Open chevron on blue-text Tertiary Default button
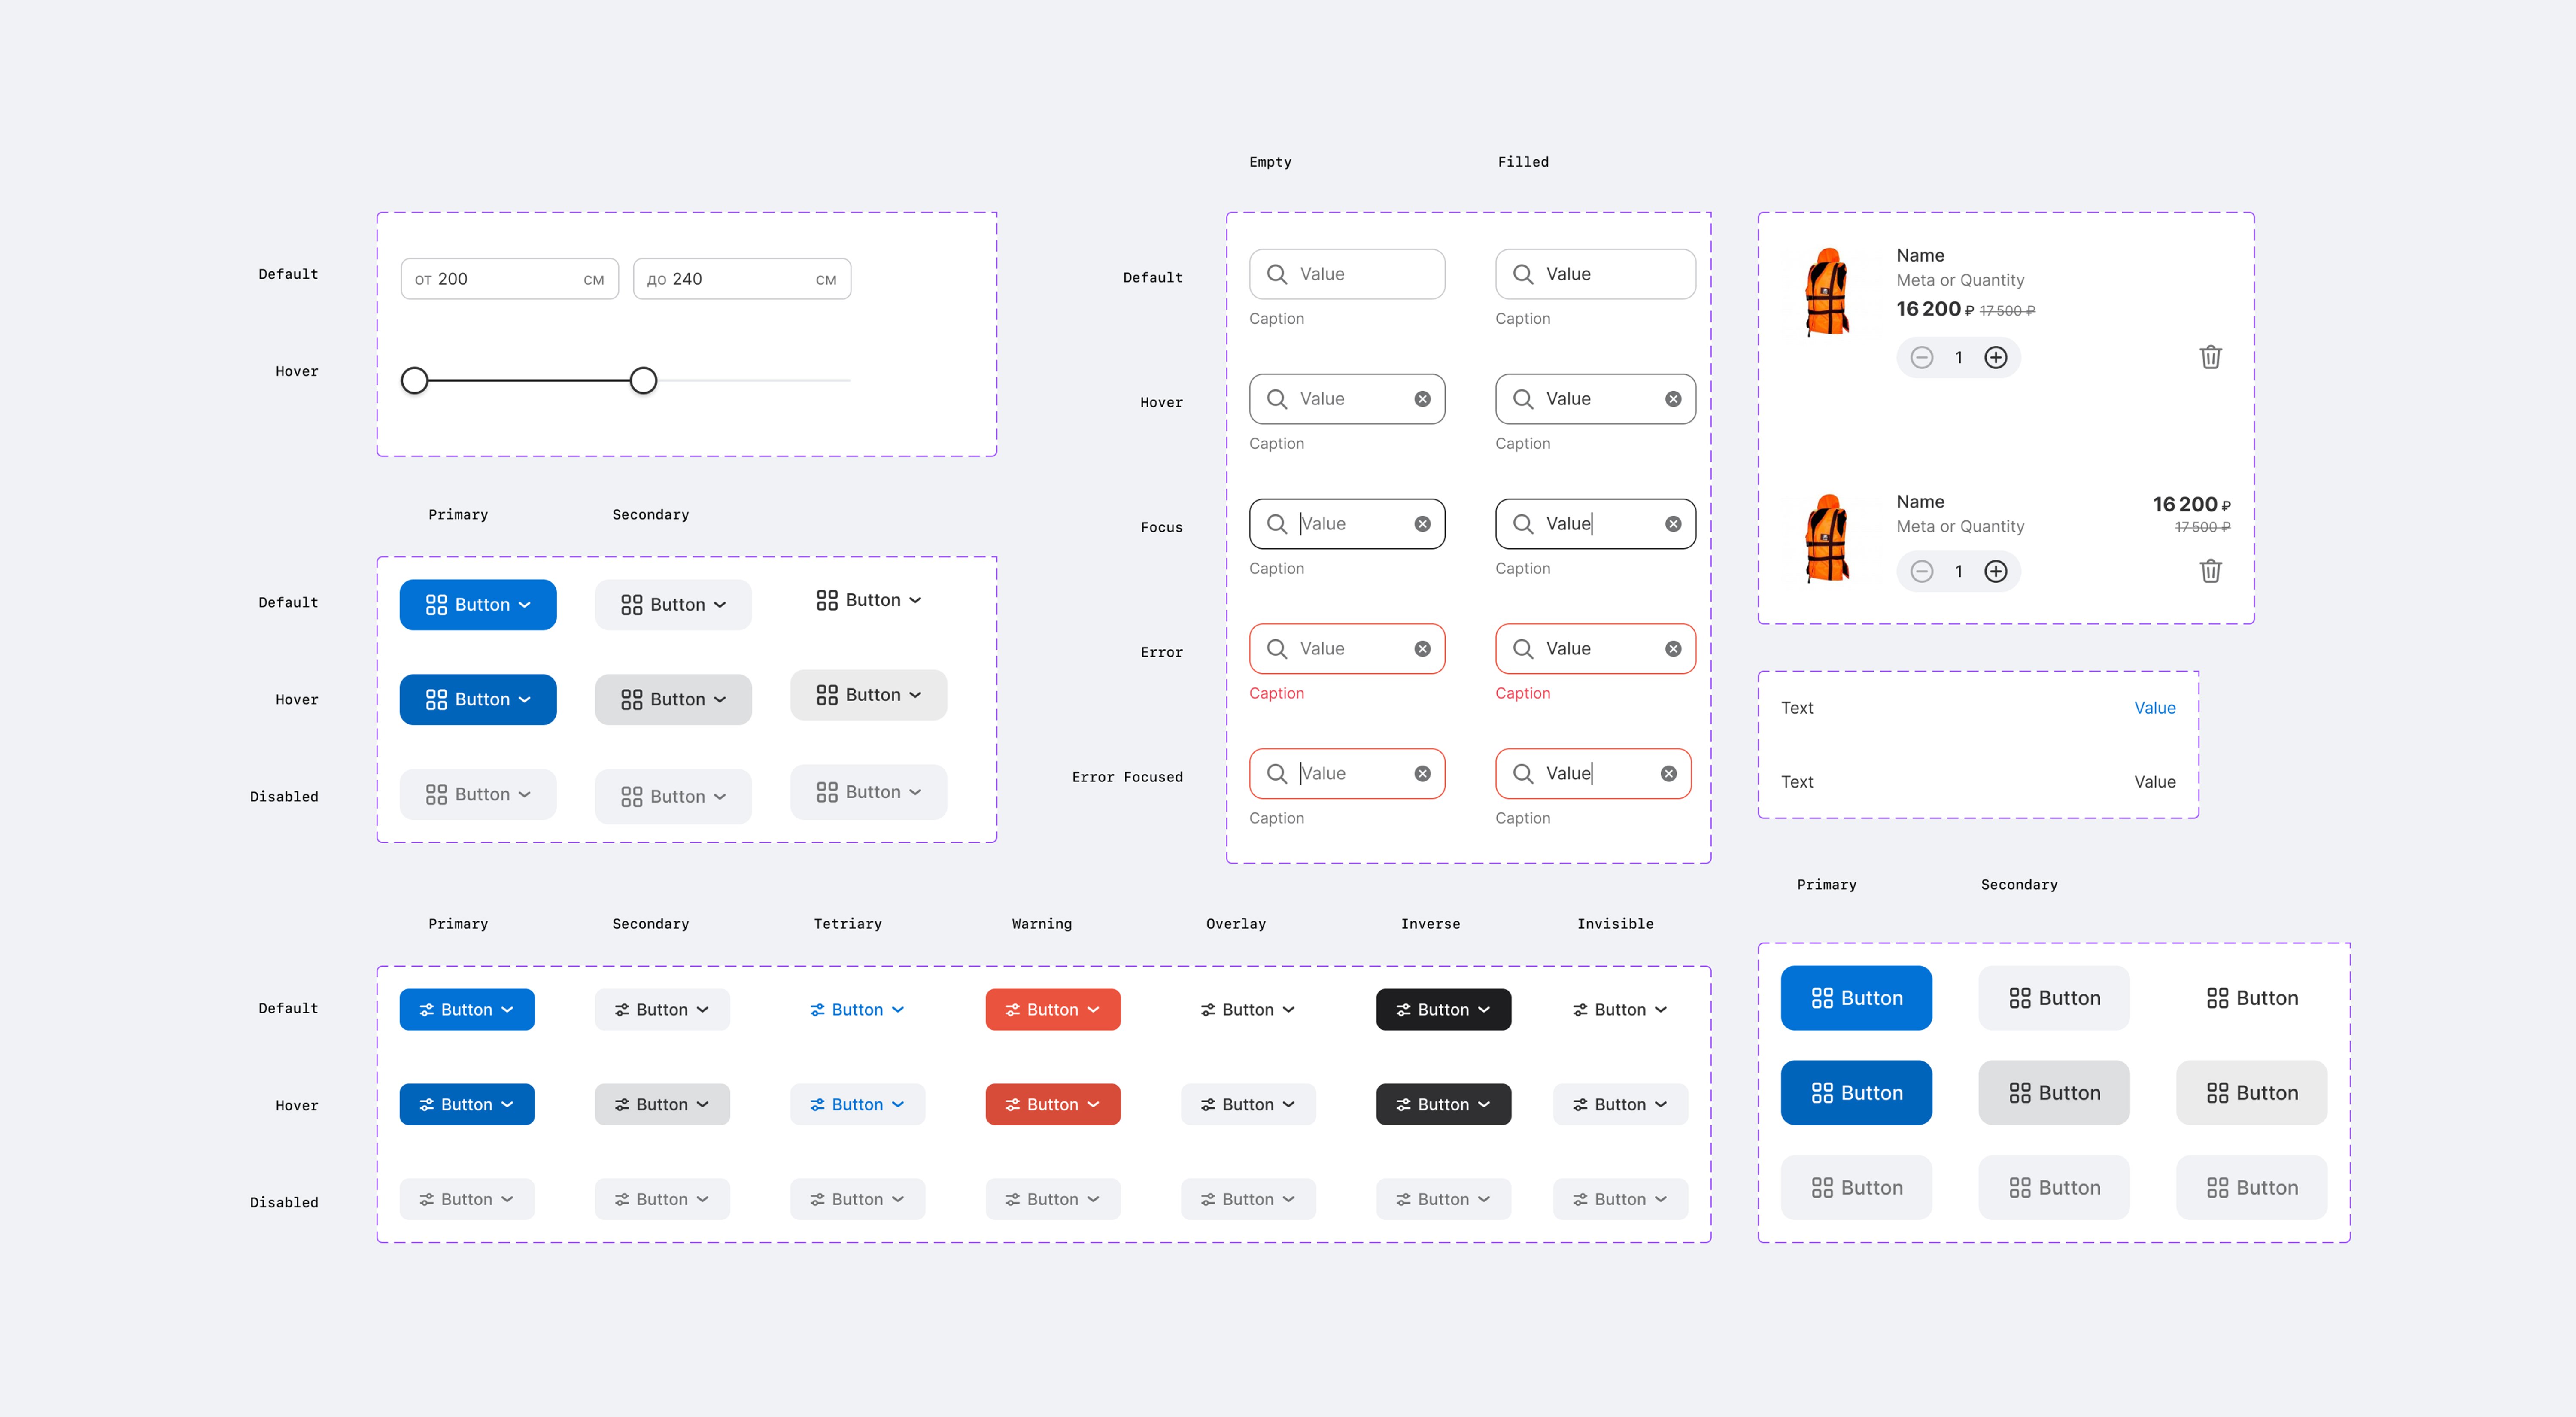The width and height of the screenshot is (2576, 1417). [x=898, y=1010]
